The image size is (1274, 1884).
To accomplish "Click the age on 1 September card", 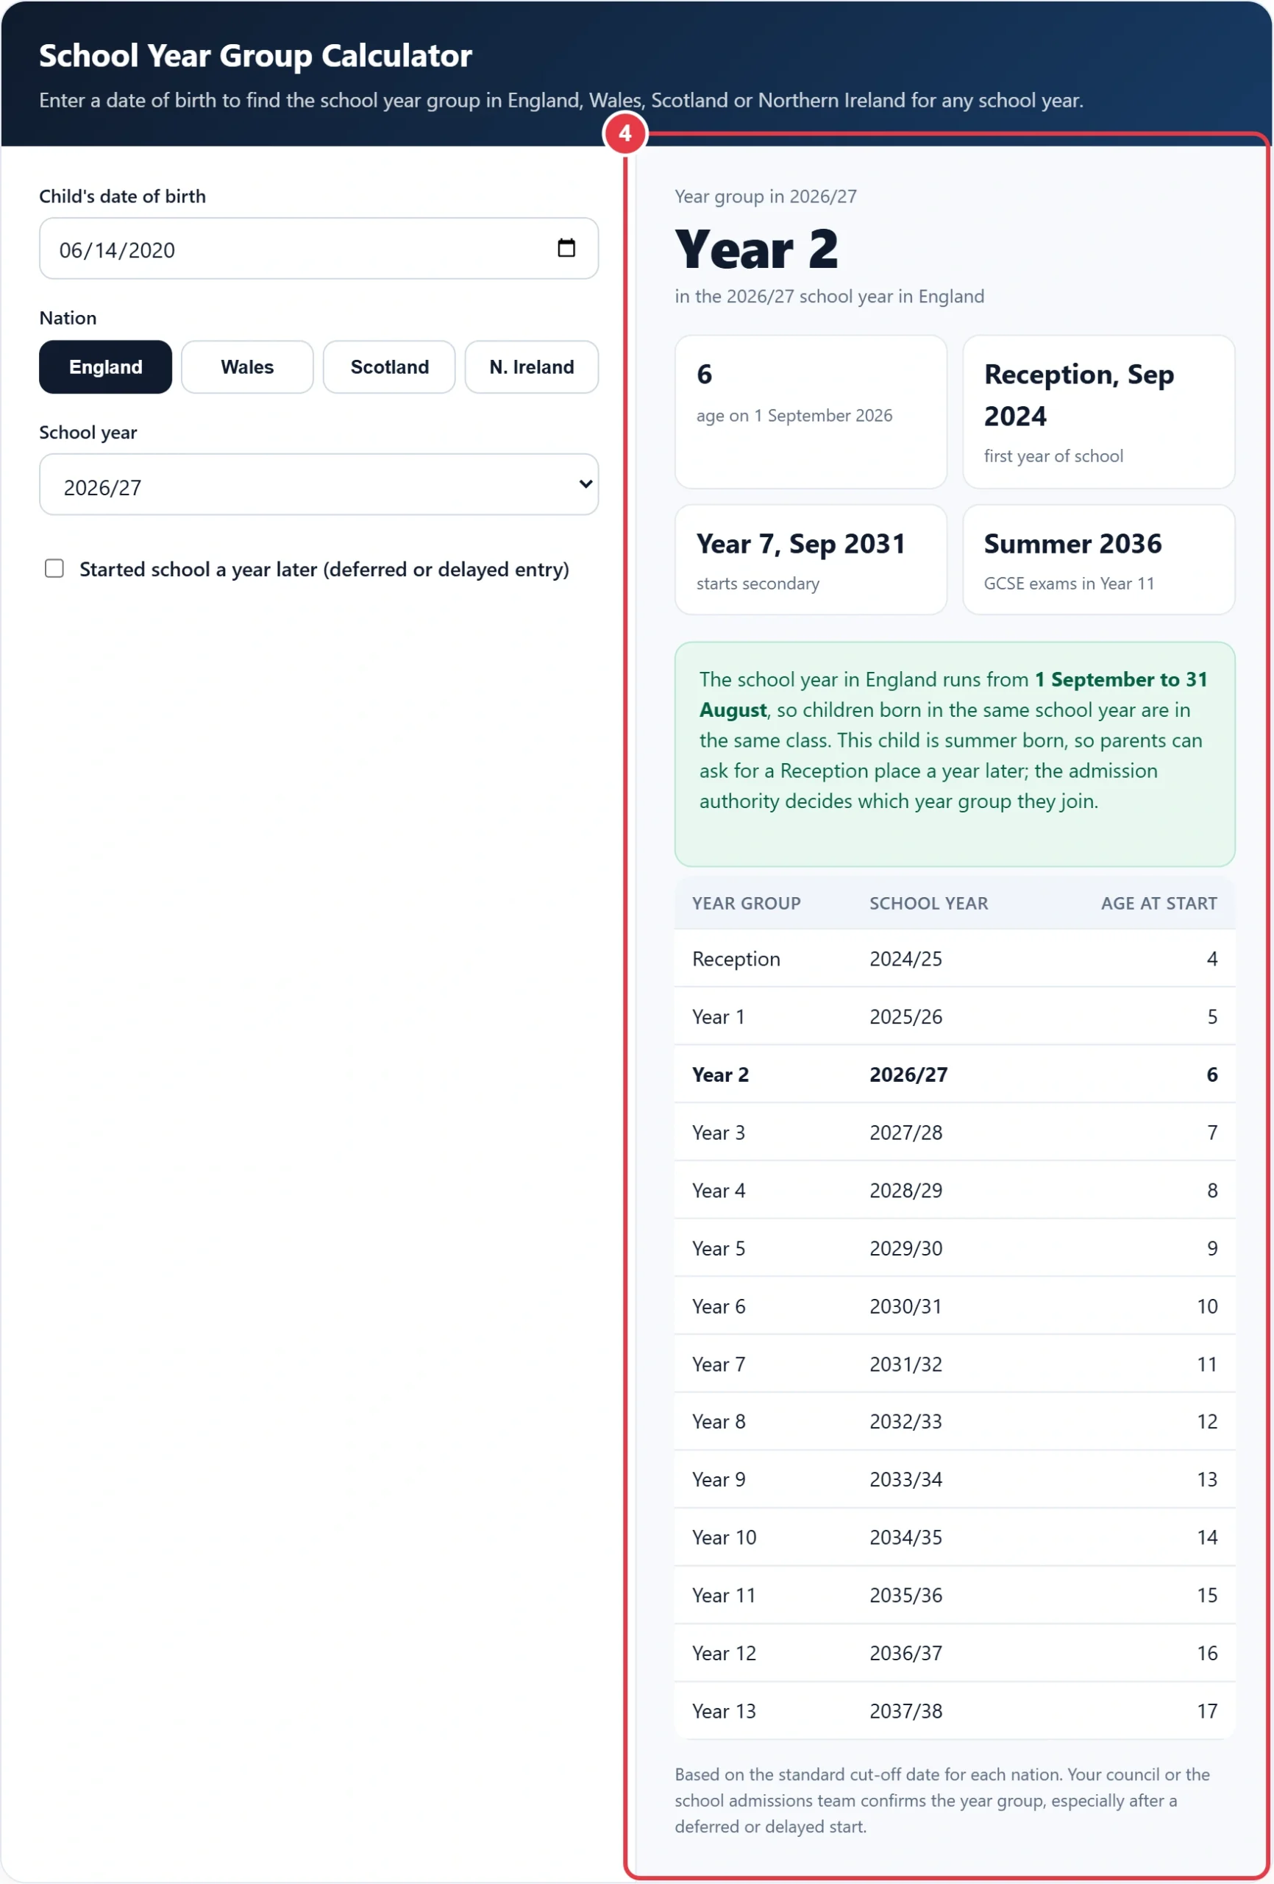I will (811, 413).
